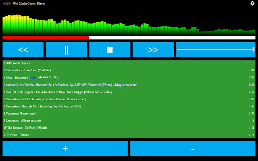Click the 4:18 duration value
The width and height of the screenshot is (258, 161).
point(252,121)
